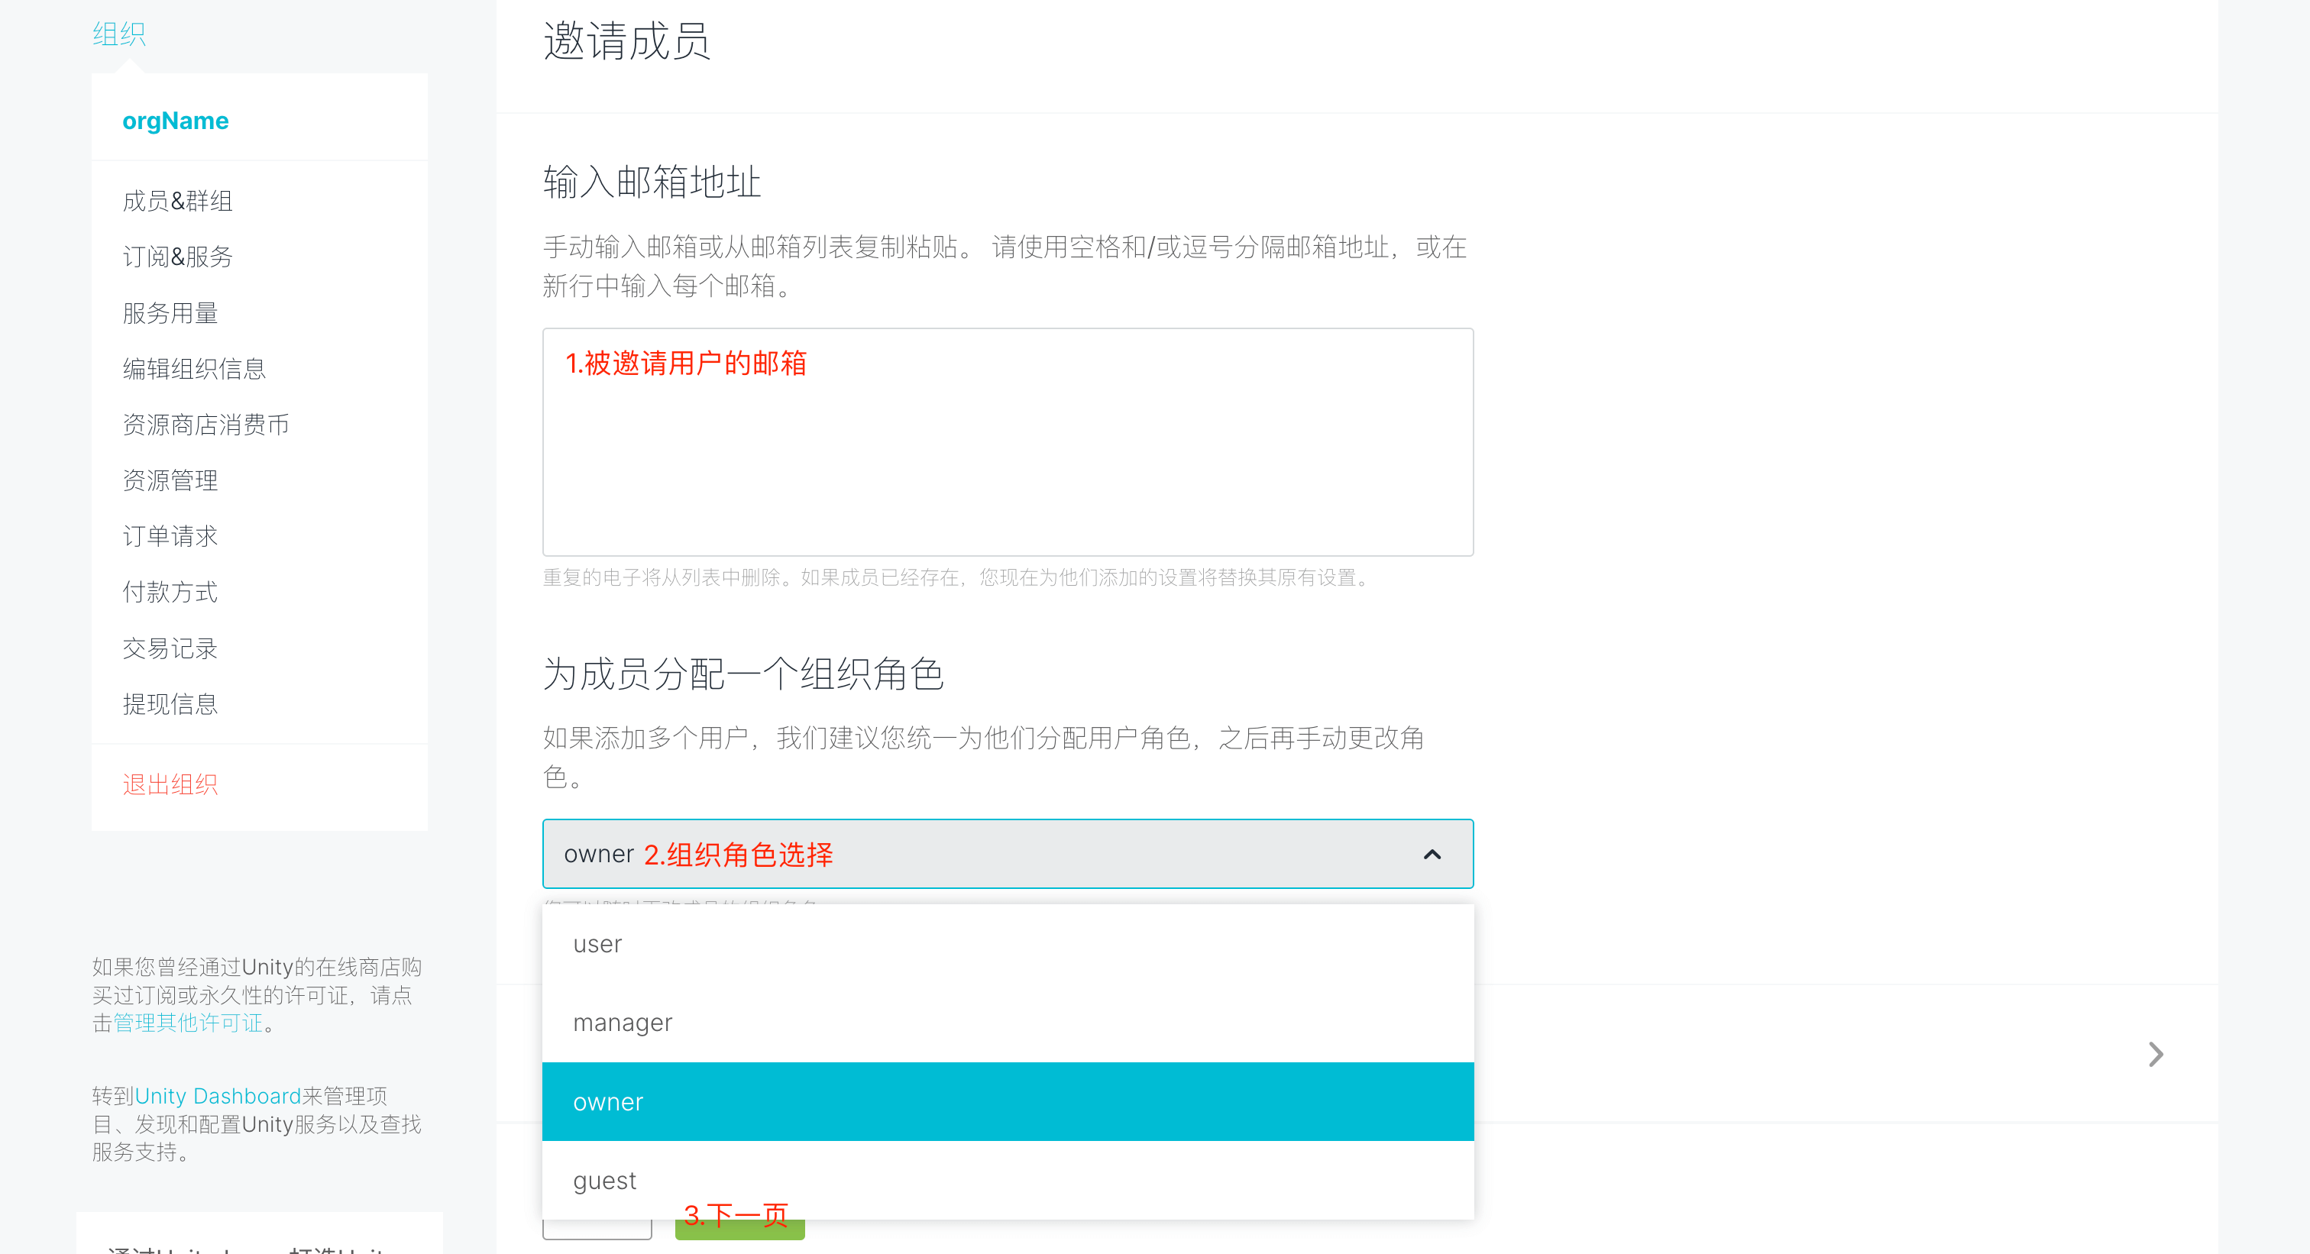Choose the highlighted owner role option
Viewport: 2310px width, 1254px height.
tap(608, 1101)
